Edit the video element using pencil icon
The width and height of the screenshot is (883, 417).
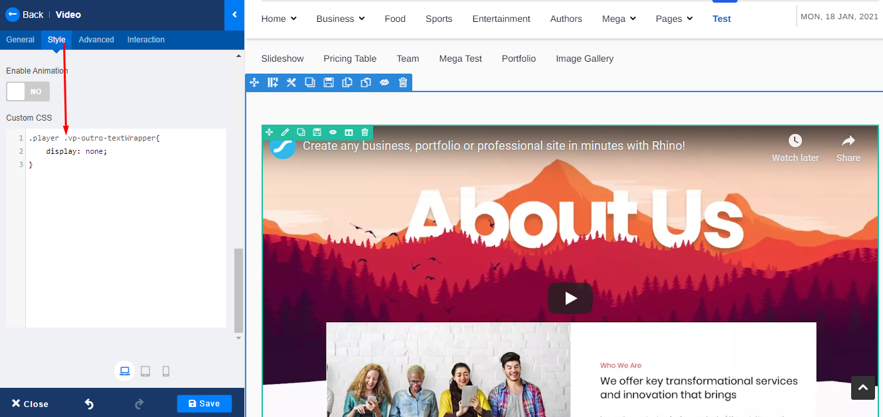click(285, 133)
